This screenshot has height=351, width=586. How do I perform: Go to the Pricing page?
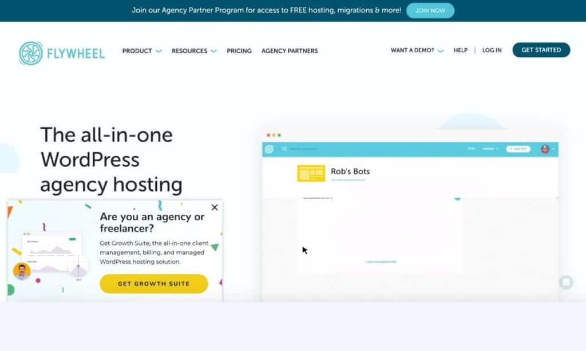[239, 51]
